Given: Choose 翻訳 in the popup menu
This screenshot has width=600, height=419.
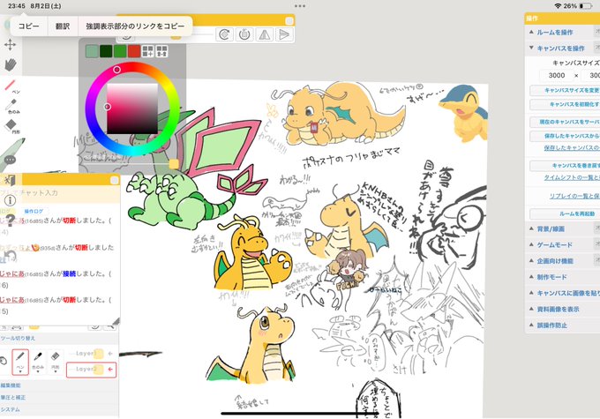Looking at the screenshot, I should 63,26.
